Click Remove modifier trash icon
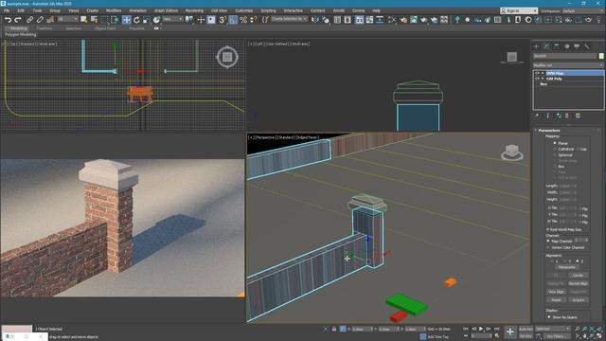This screenshot has width=606, height=341. point(567,116)
